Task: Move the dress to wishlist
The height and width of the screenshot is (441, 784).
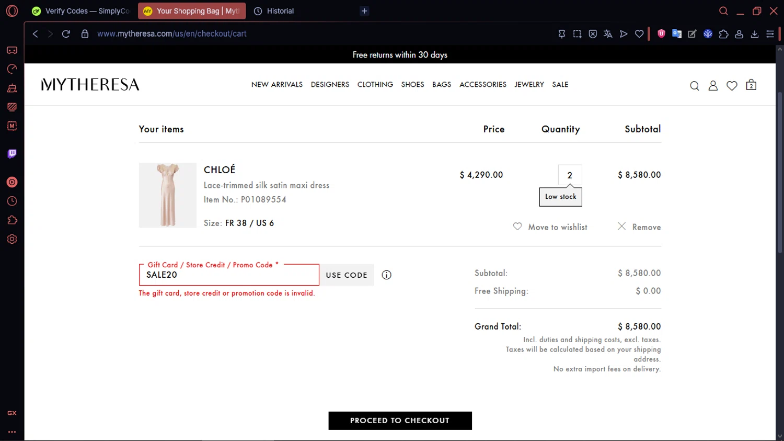Action: (x=550, y=227)
